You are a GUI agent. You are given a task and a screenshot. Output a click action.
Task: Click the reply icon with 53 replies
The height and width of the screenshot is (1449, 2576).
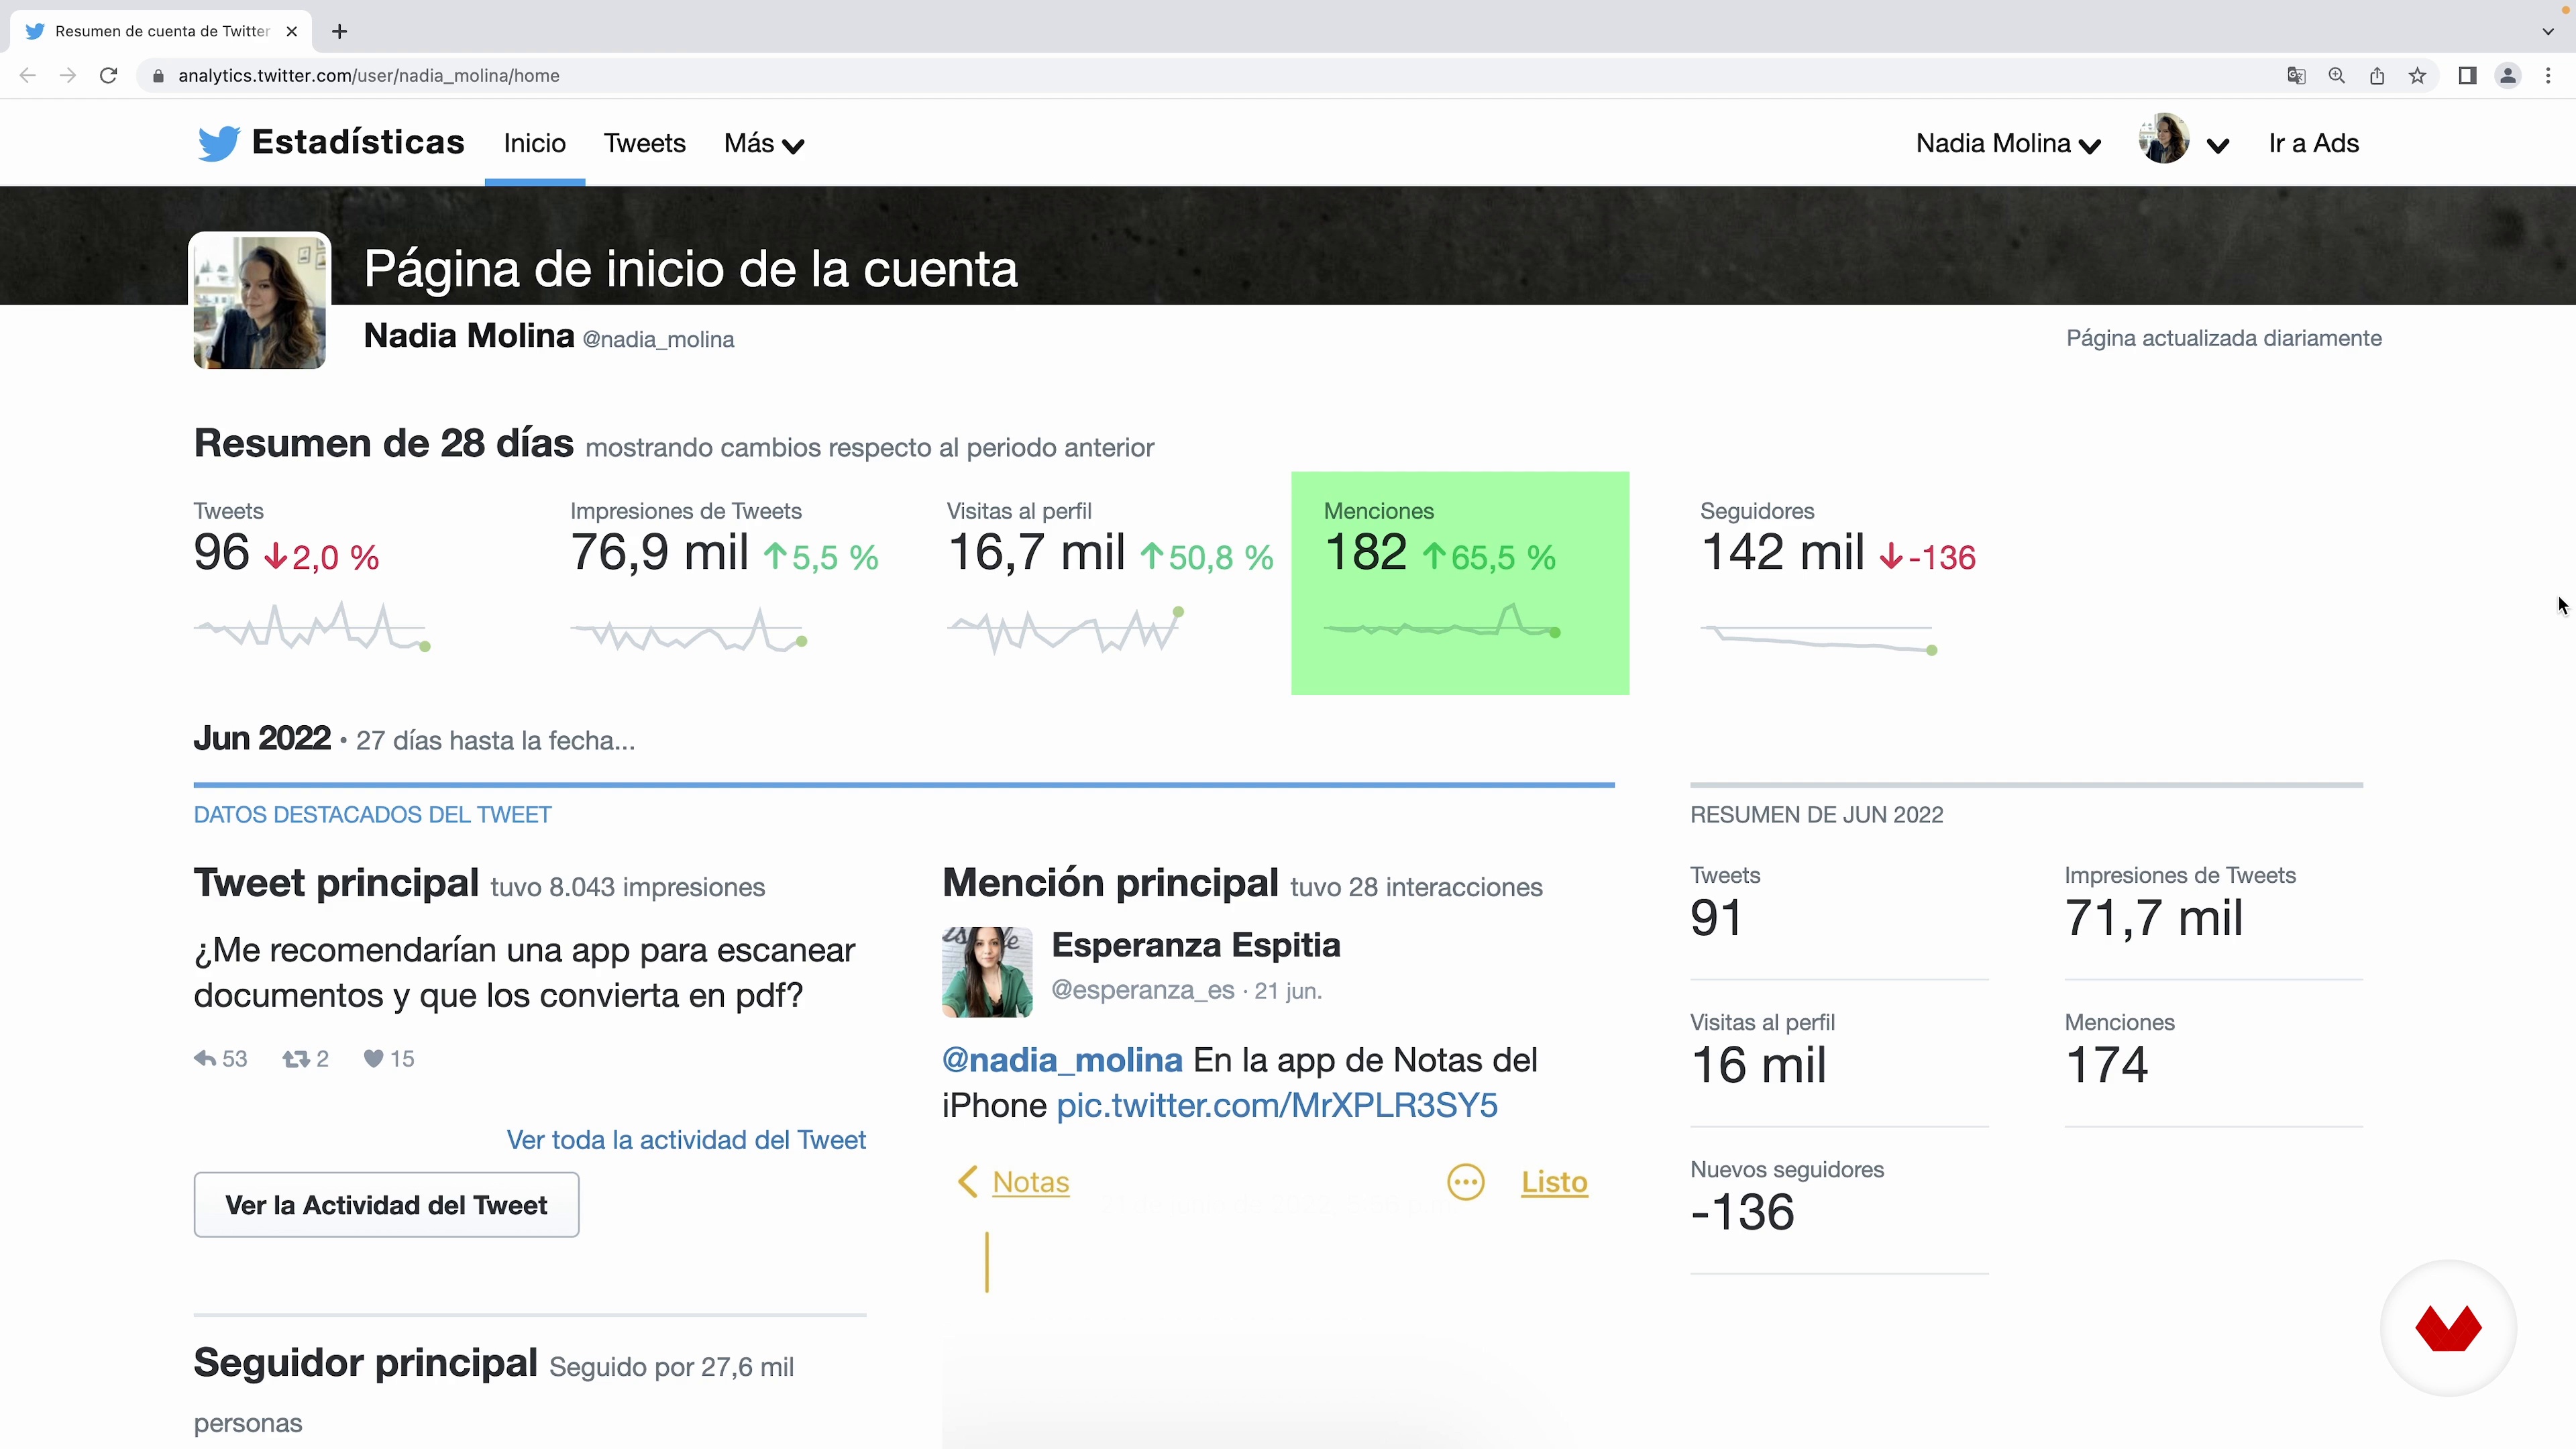point(205,1058)
